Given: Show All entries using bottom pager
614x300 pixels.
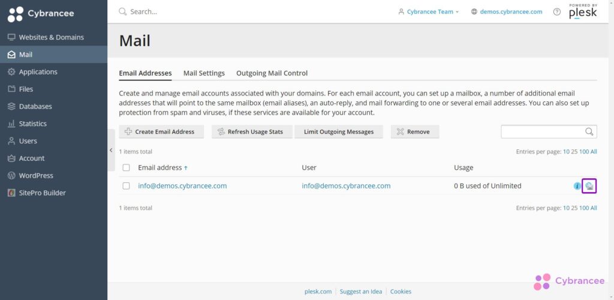Looking at the screenshot, I should click(x=594, y=208).
